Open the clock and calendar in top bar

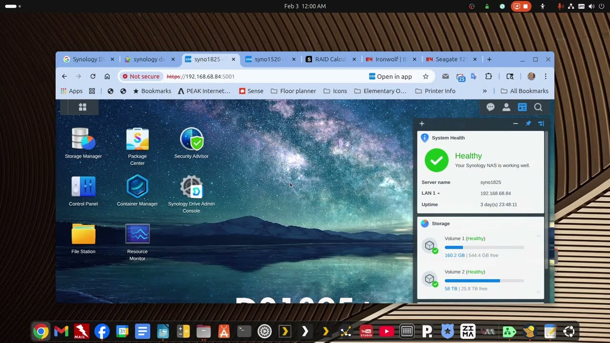[x=305, y=6]
